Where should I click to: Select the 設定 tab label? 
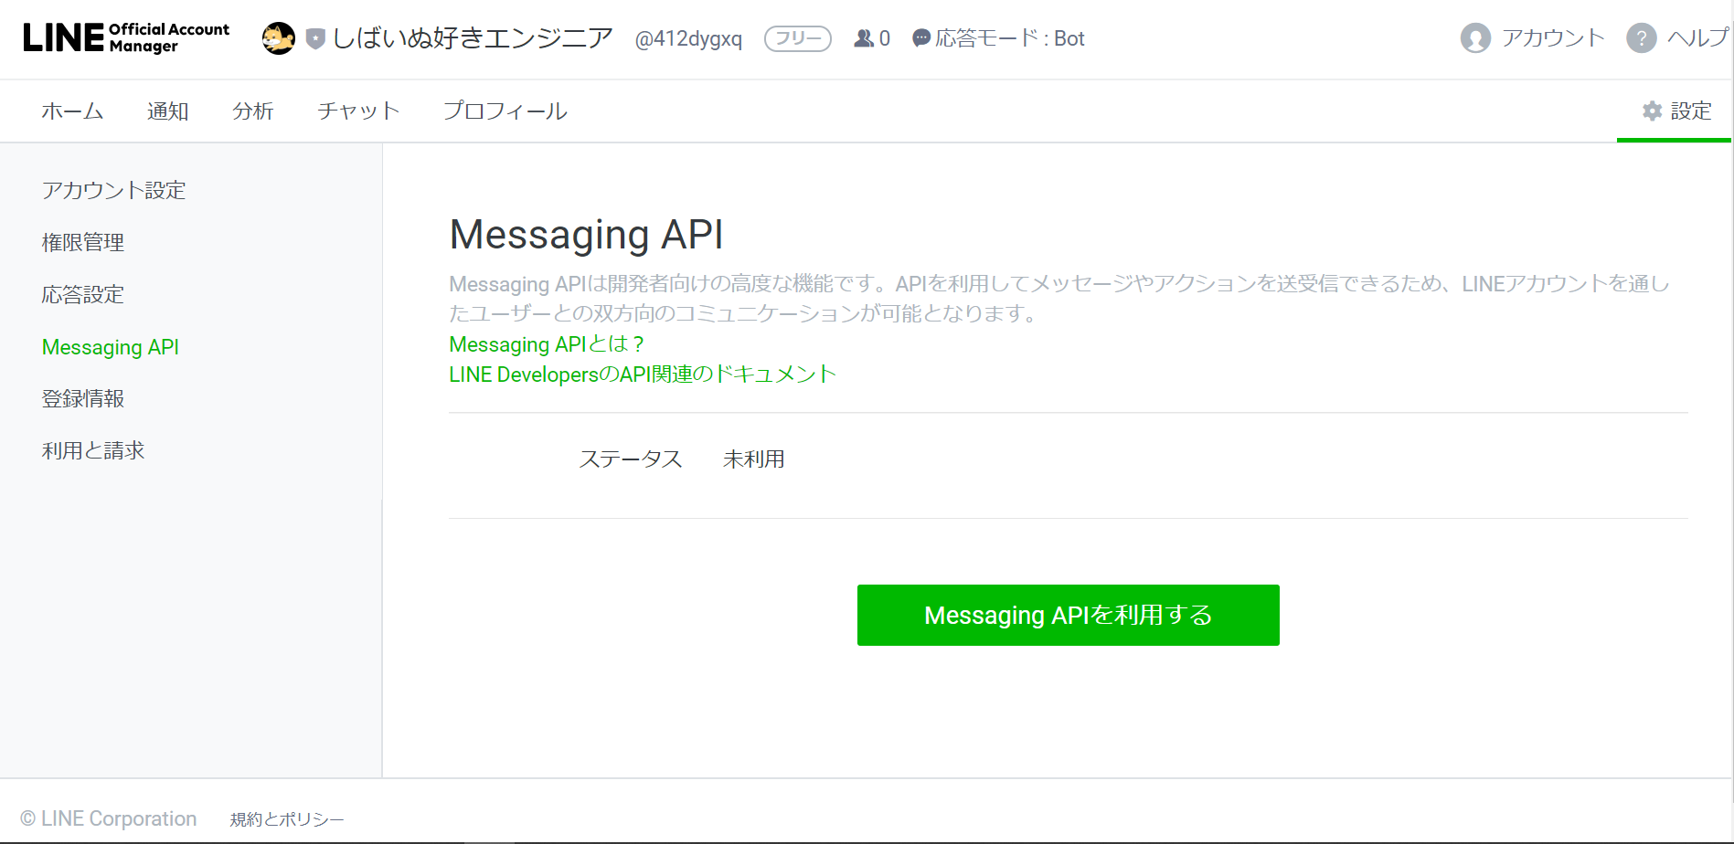coord(1691,111)
